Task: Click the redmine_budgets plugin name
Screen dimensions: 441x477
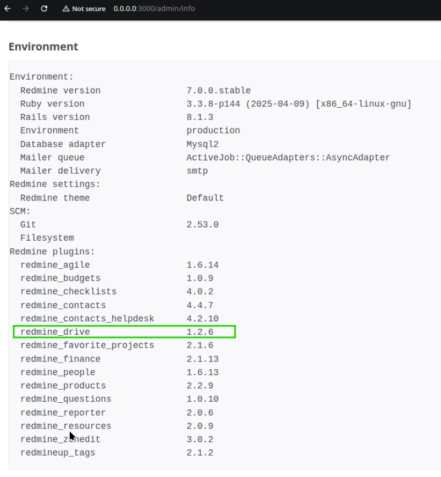Action: pos(60,279)
